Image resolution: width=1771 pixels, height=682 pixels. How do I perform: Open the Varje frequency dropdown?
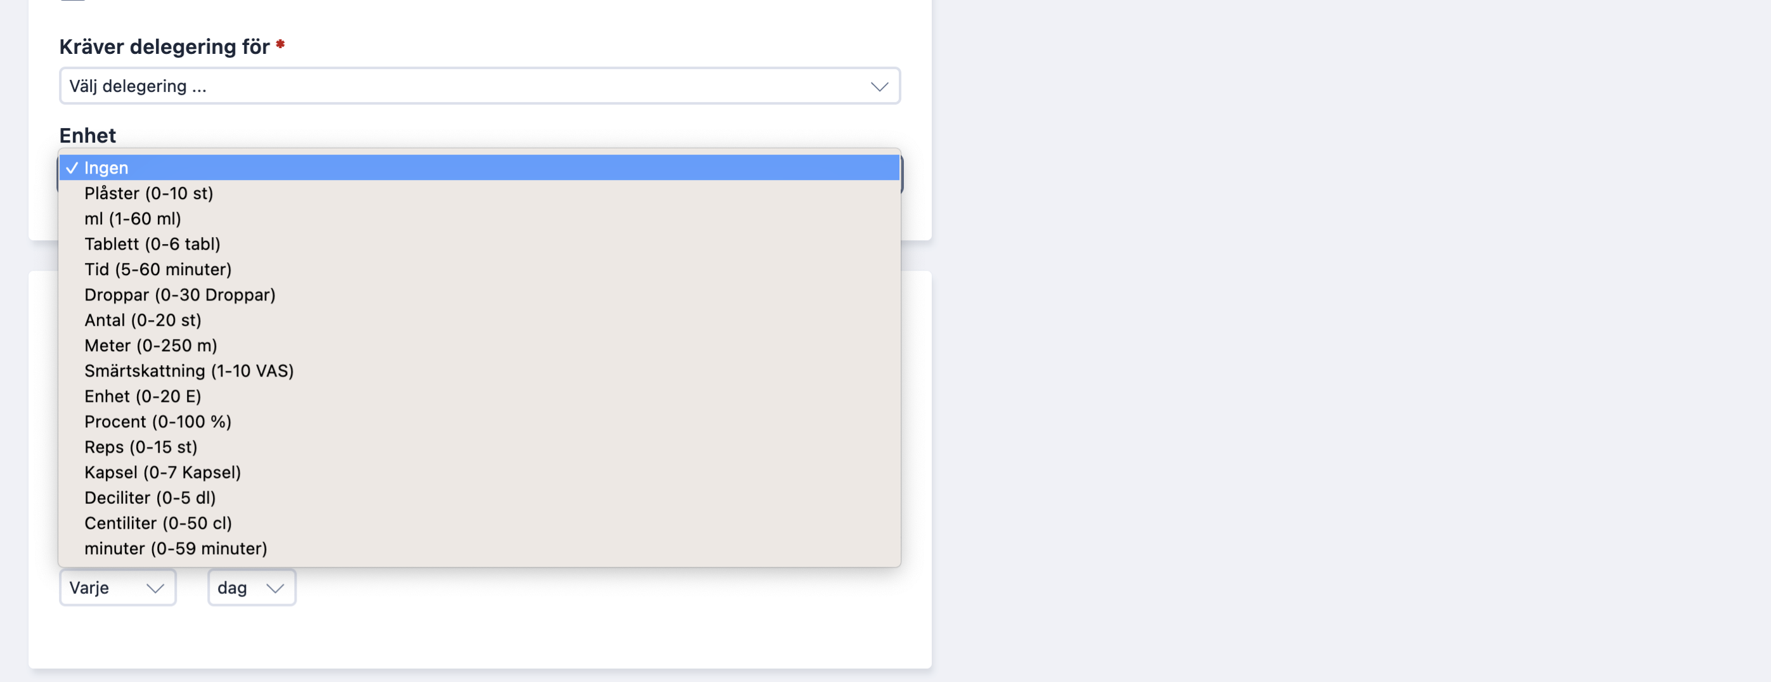[x=117, y=588]
